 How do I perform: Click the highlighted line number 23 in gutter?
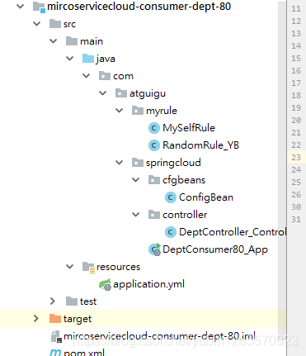click(x=296, y=158)
